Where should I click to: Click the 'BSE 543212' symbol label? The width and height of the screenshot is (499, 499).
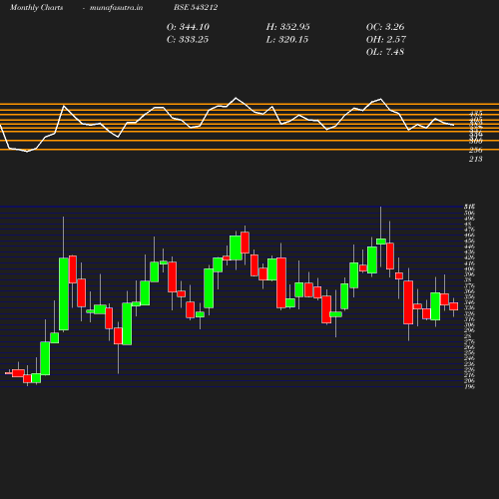[x=196, y=8]
